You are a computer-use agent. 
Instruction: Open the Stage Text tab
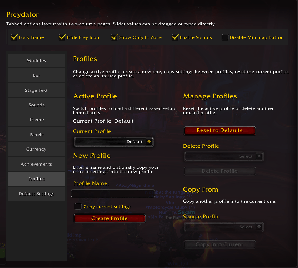(x=36, y=90)
